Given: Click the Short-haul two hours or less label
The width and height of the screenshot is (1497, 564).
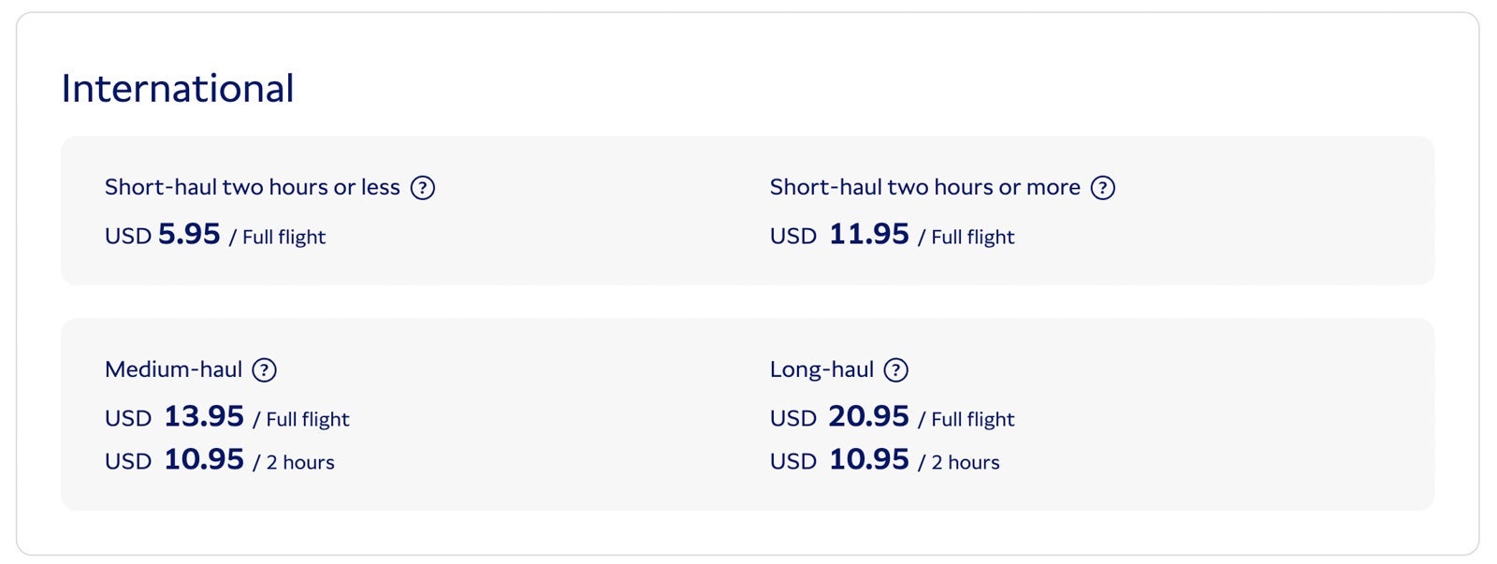Looking at the screenshot, I should [253, 187].
